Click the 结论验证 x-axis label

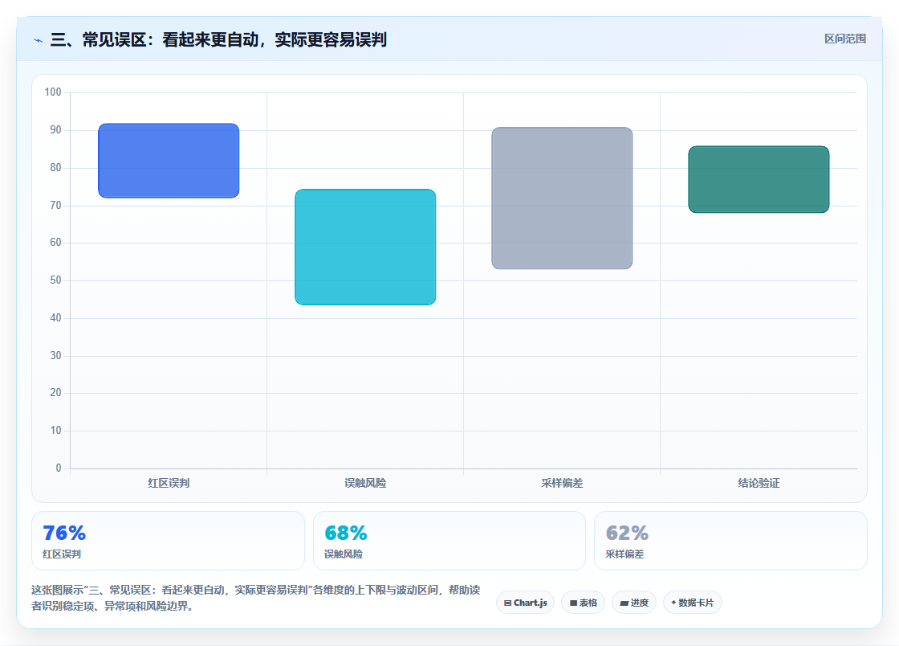(x=759, y=483)
